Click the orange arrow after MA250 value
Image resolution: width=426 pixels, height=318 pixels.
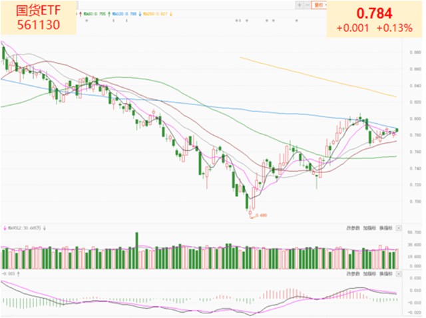(x=171, y=13)
